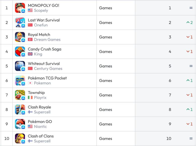Click the Candy Crush Saga app icon
This screenshot has height=146, width=196.
tap(20, 51)
